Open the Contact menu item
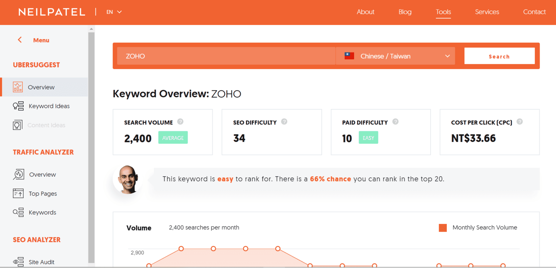Screen dimensions: 556x268 coord(534,12)
